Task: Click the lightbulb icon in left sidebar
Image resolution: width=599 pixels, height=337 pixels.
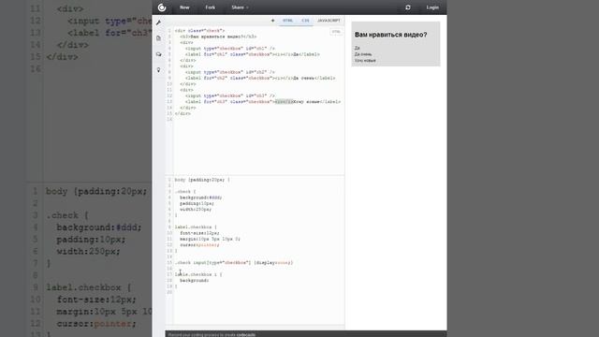Action: 158,70
